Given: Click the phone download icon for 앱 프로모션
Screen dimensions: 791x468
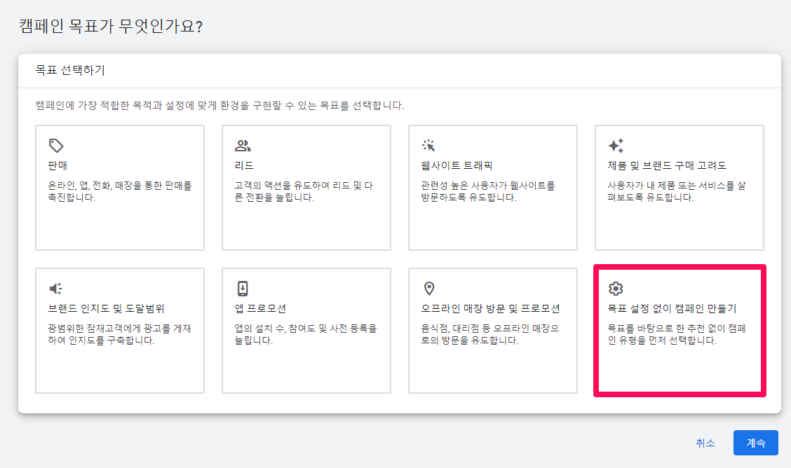Looking at the screenshot, I should [243, 288].
